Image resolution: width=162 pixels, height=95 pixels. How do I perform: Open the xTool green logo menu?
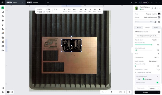(x=3, y=8)
